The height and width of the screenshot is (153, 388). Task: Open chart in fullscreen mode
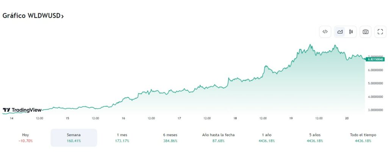pyautogui.click(x=380, y=32)
